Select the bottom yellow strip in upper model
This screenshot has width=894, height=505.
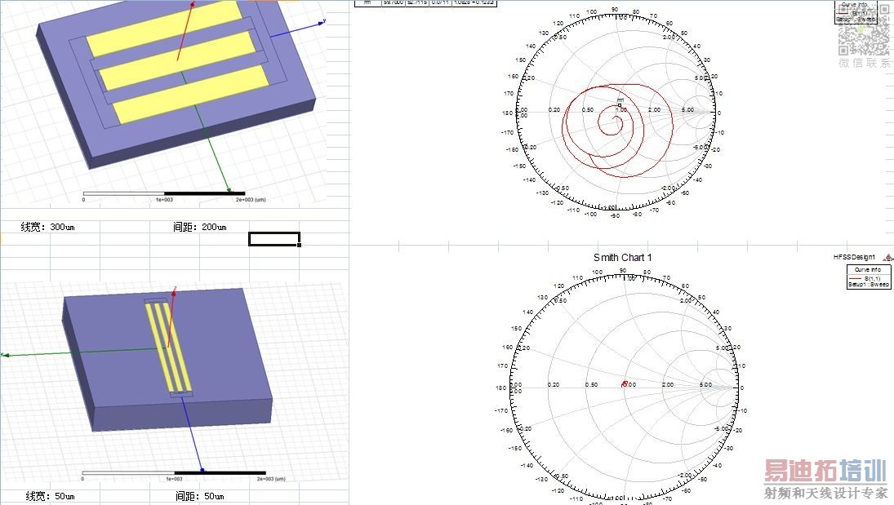(191, 94)
